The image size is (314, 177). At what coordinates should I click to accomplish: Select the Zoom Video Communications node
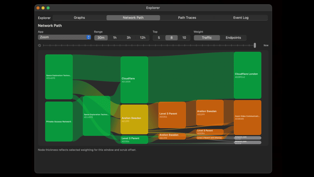click(x=248, y=117)
